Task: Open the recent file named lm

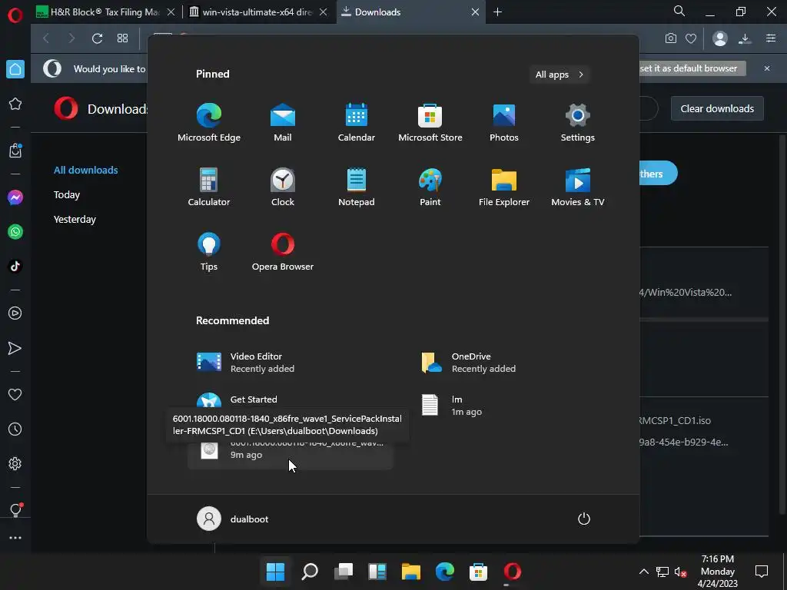Action: [x=511, y=406]
